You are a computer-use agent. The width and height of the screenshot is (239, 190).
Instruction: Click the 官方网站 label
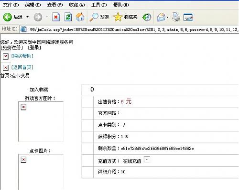pos(109,113)
